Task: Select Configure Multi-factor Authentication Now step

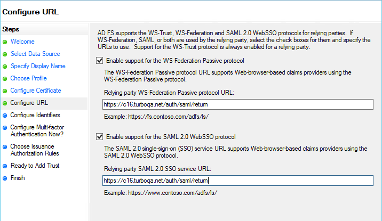Action: click(x=37, y=130)
